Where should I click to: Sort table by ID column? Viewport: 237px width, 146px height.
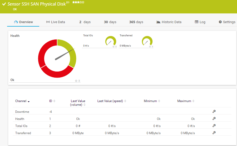[x=52, y=101]
